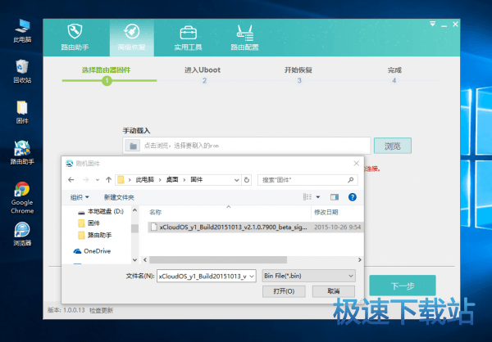The image size is (492, 342).
Task: Toggle the preview pane icon
Action: [x=334, y=197]
